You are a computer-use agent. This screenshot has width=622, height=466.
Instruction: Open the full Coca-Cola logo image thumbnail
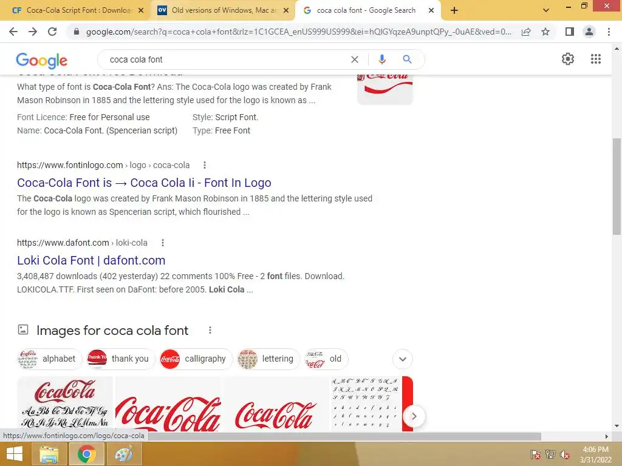click(276, 404)
